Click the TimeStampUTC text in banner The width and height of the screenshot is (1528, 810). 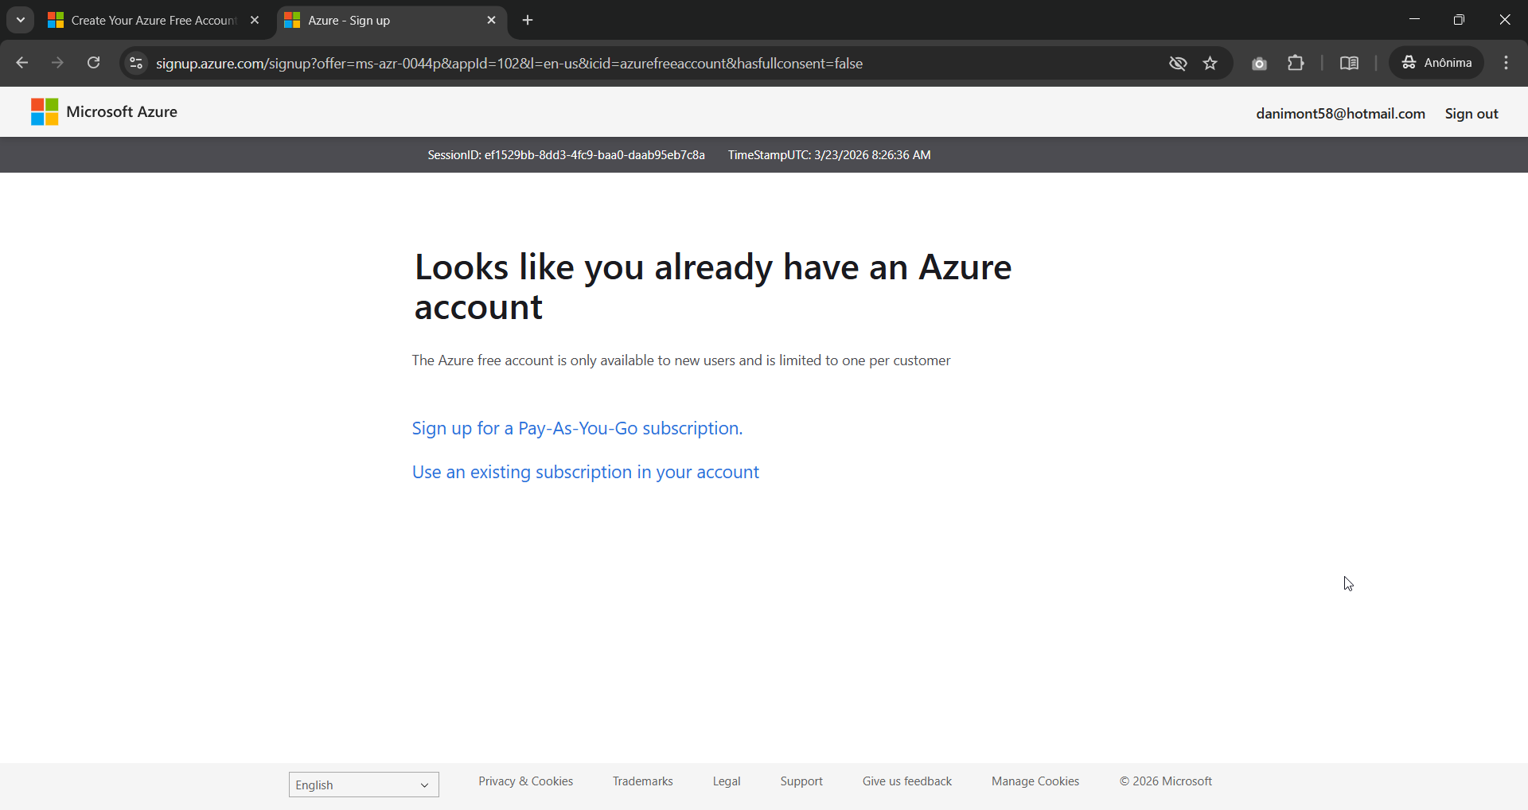[x=829, y=155]
